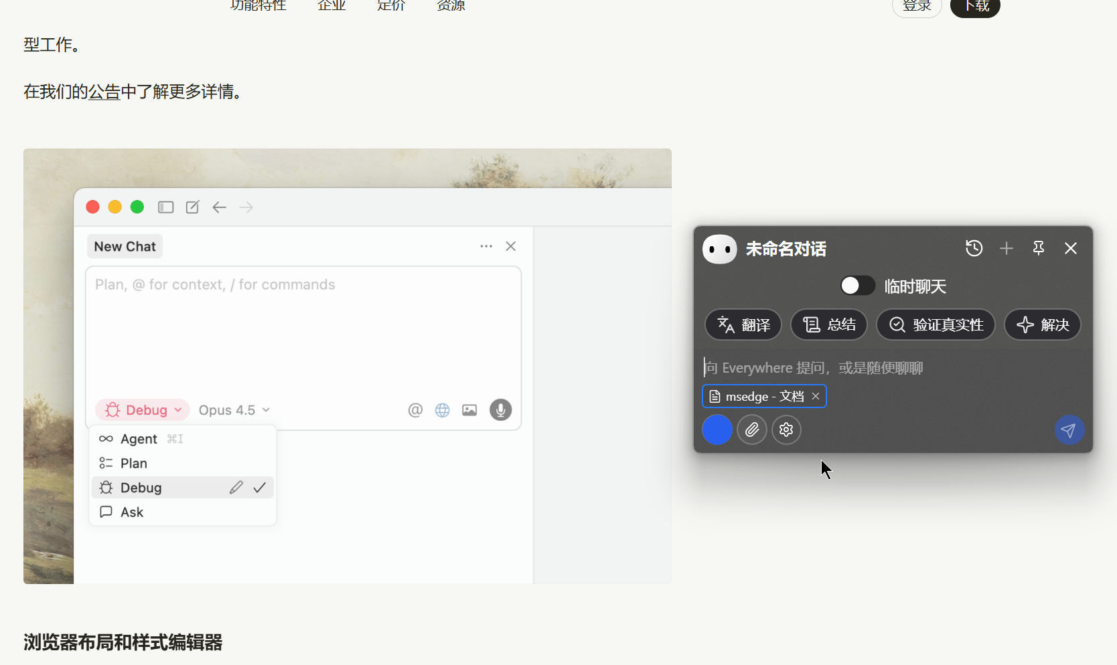Click the 验证真实性 verify button
Image resolution: width=1117 pixels, height=665 pixels.
click(x=936, y=324)
